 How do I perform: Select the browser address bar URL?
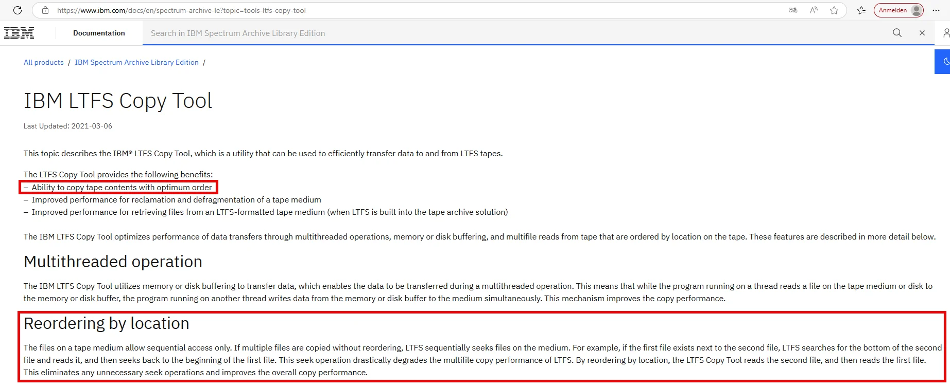click(x=182, y=10)
